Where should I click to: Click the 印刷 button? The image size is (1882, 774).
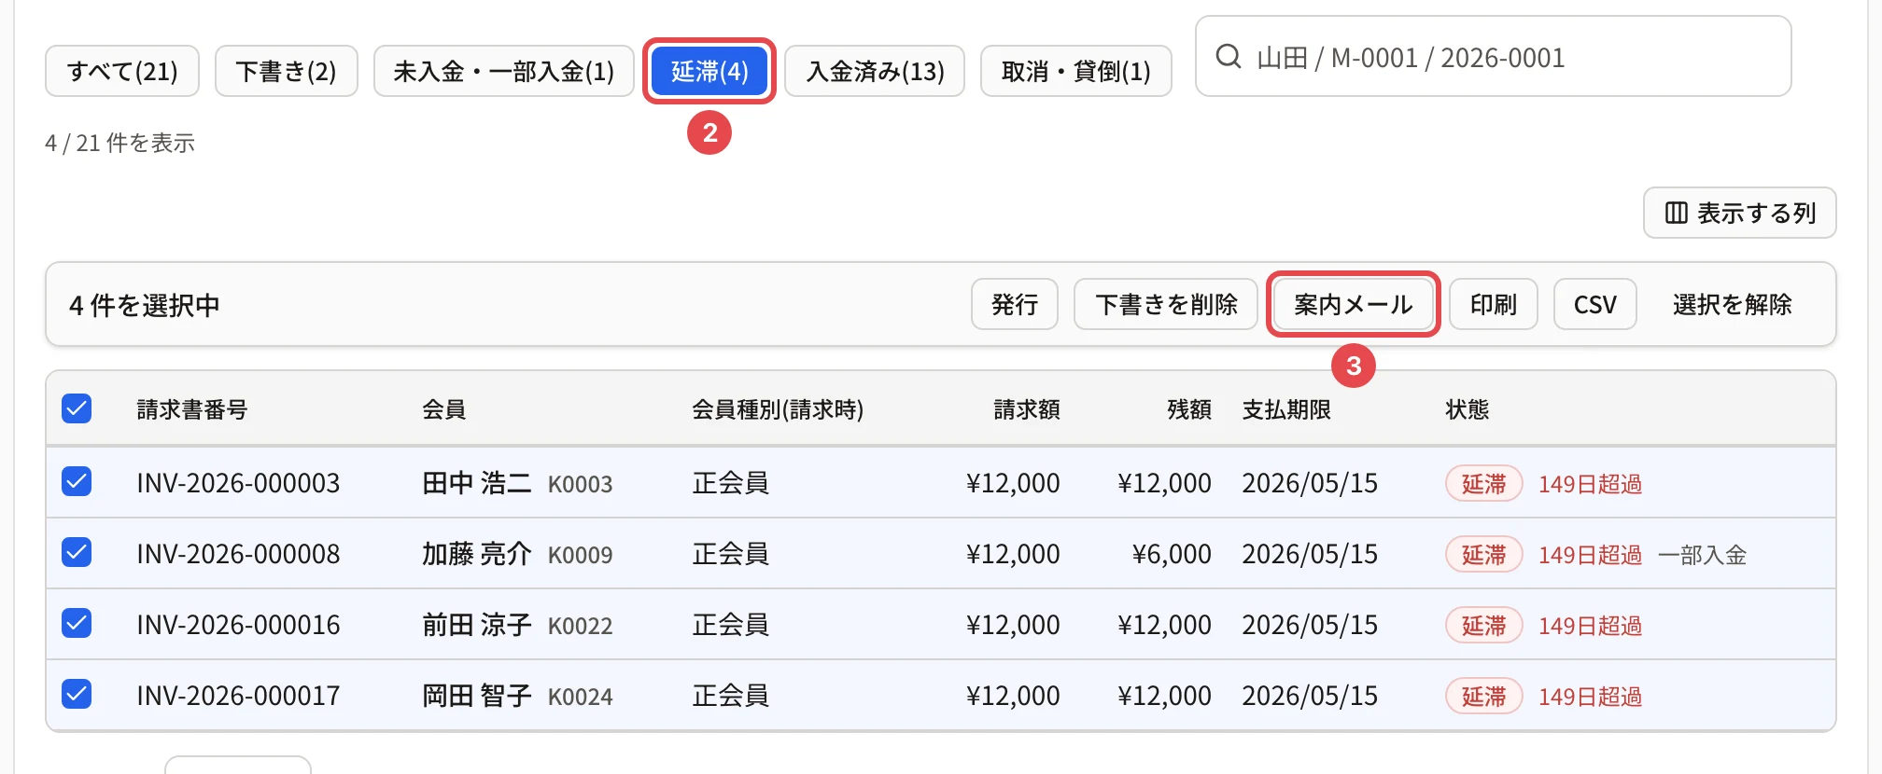pyautogui.click(x=1494, y=304)
